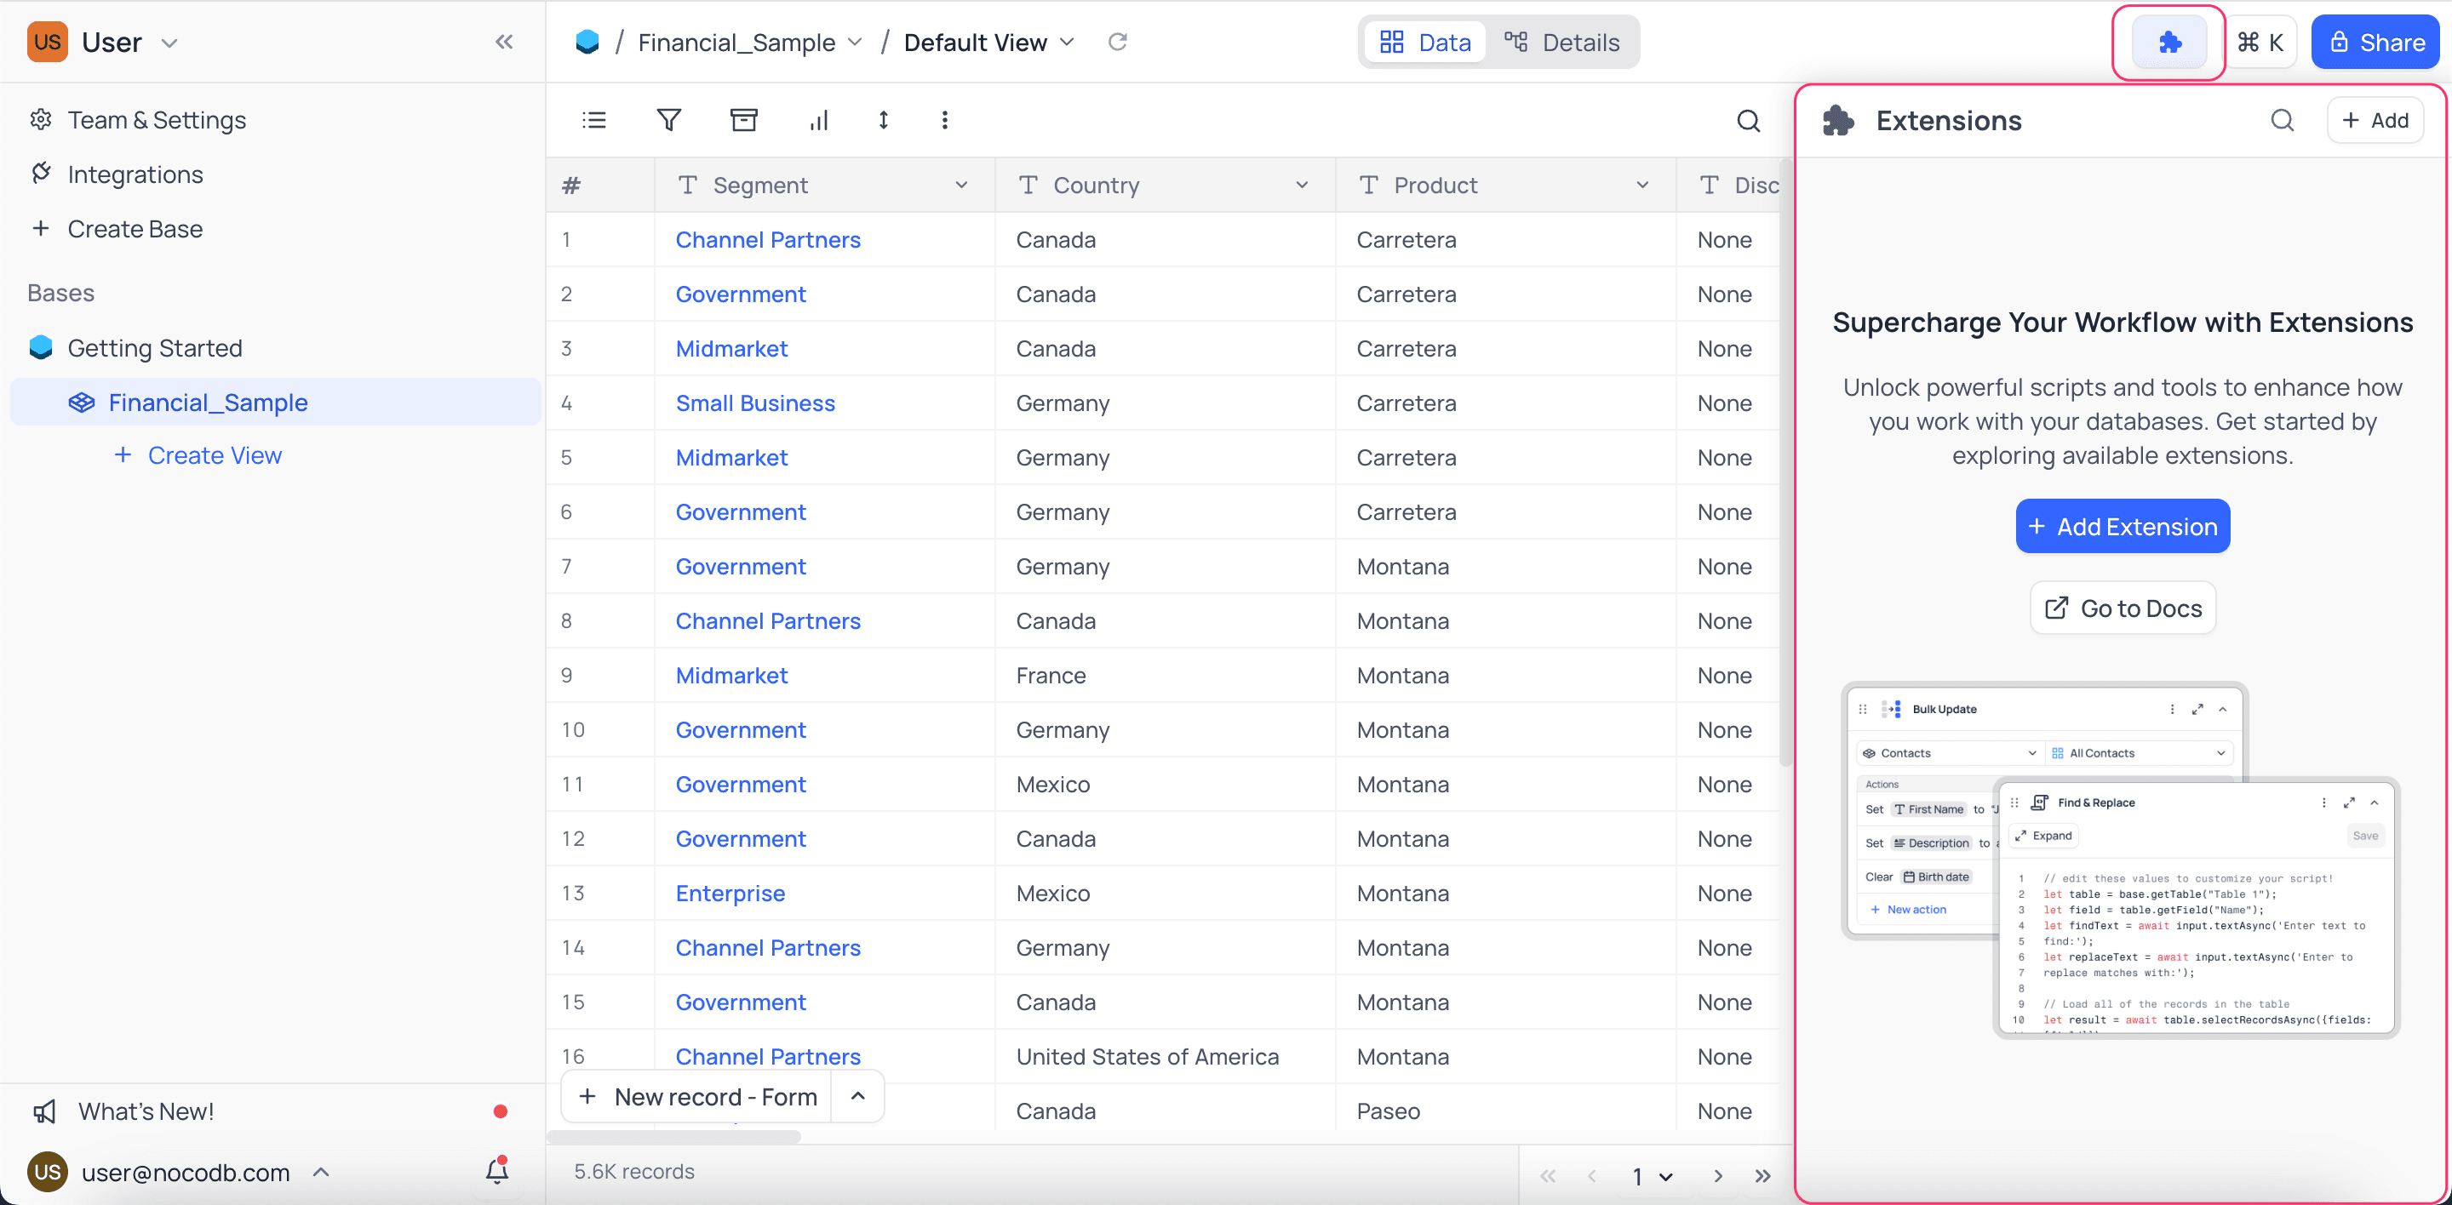Go to next page arrow

1717,1175
